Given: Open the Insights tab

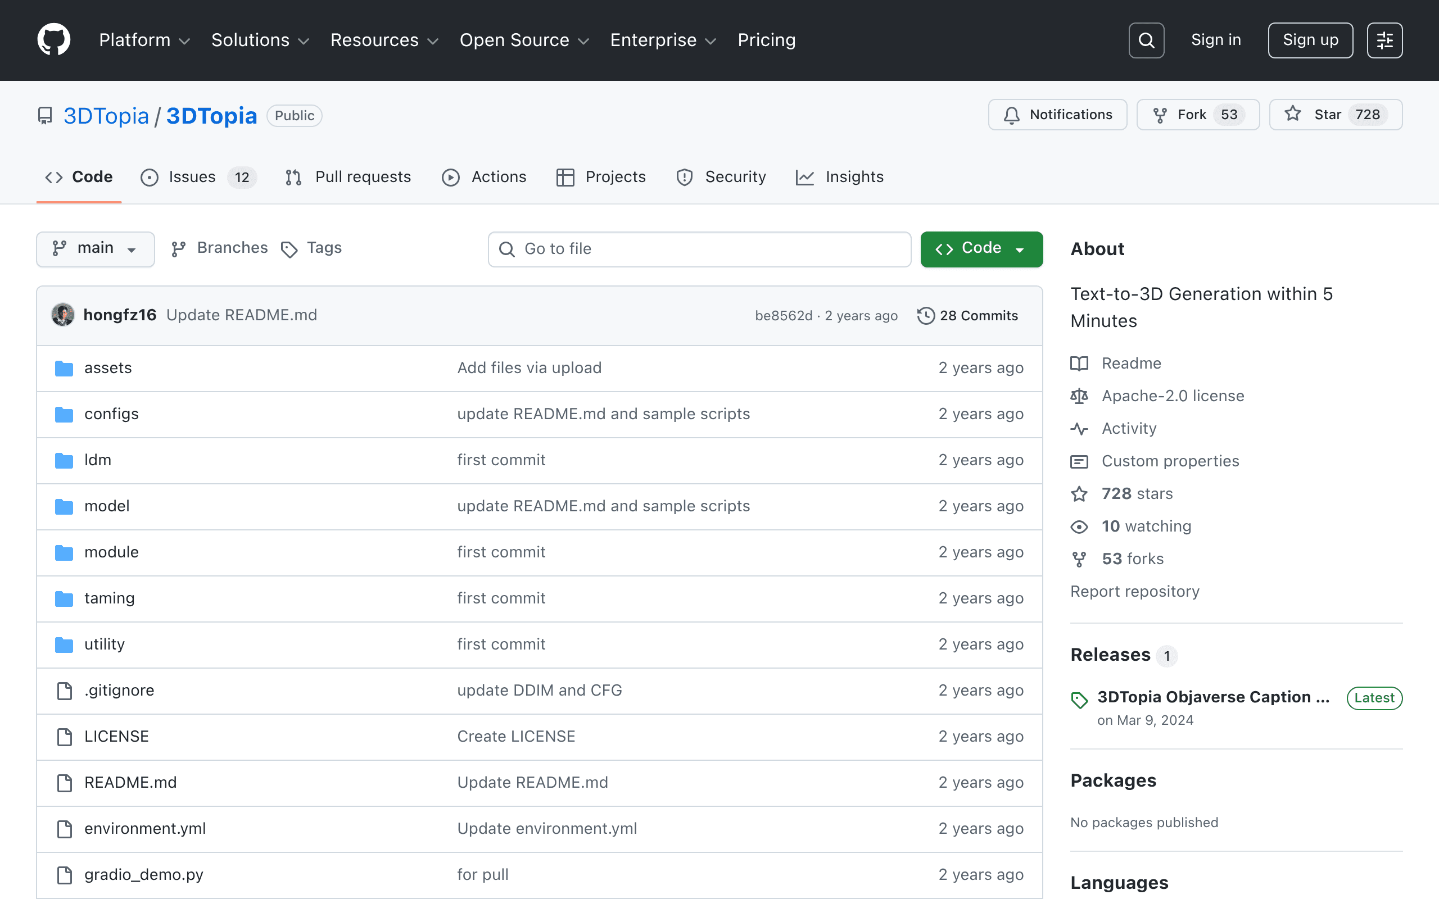Looking at the screenshot, I should click(x=839, y=177).
